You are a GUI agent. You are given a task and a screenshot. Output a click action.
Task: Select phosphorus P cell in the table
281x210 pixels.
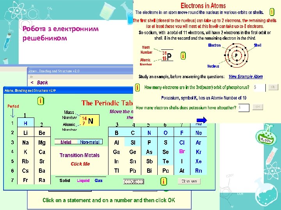pos(149,142)
